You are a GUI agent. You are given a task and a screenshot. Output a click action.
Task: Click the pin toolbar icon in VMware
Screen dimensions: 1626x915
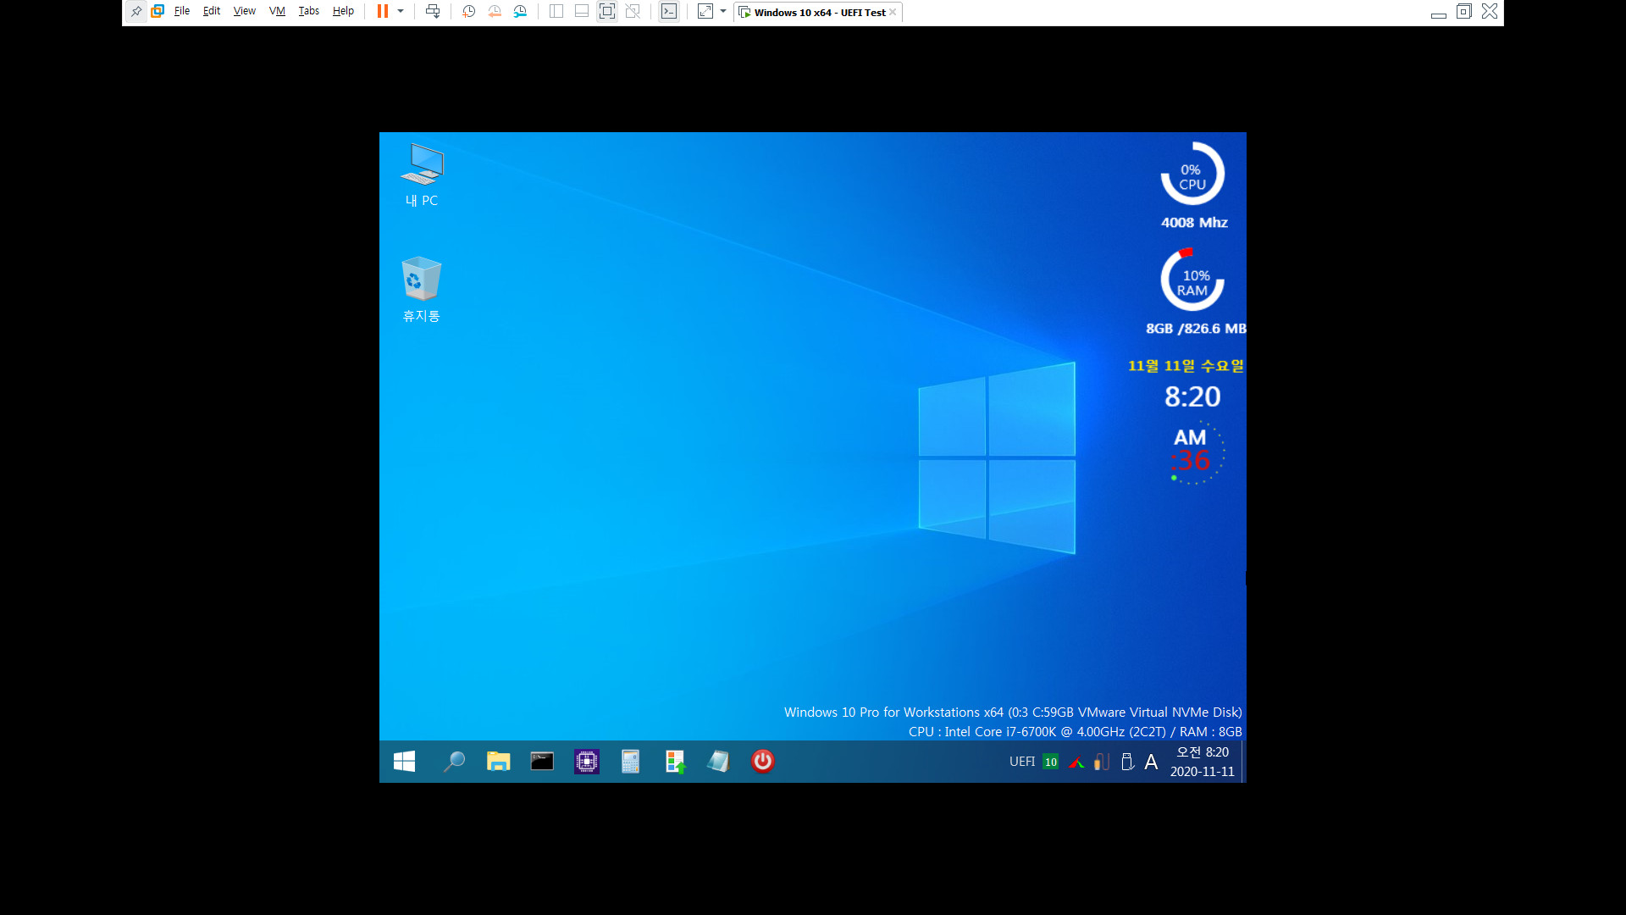point(136,12)
